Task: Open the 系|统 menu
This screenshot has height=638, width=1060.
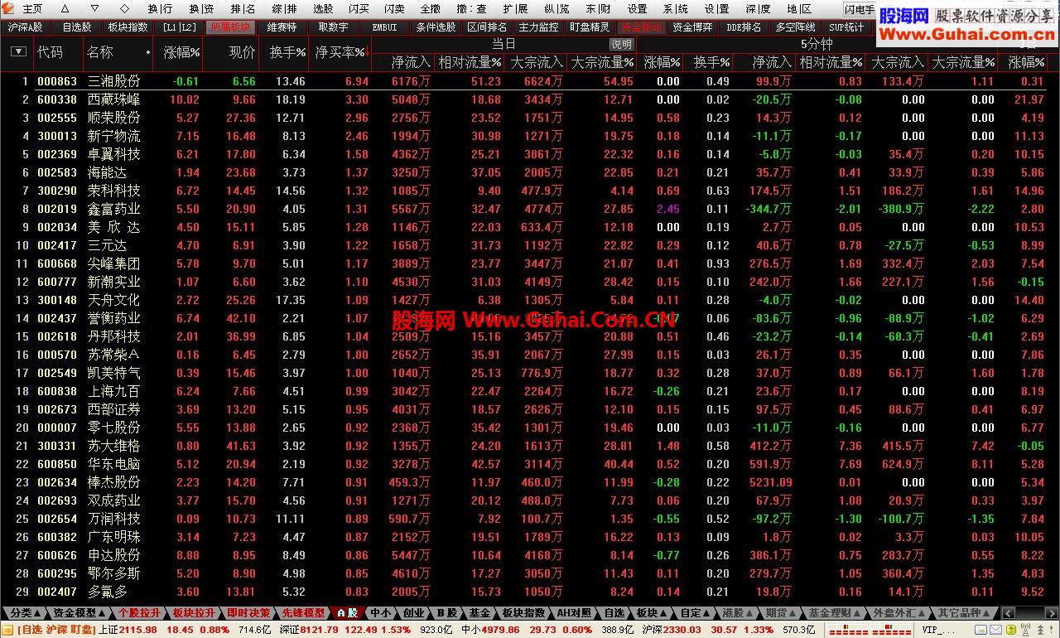Action: click(x=675, y=9)
